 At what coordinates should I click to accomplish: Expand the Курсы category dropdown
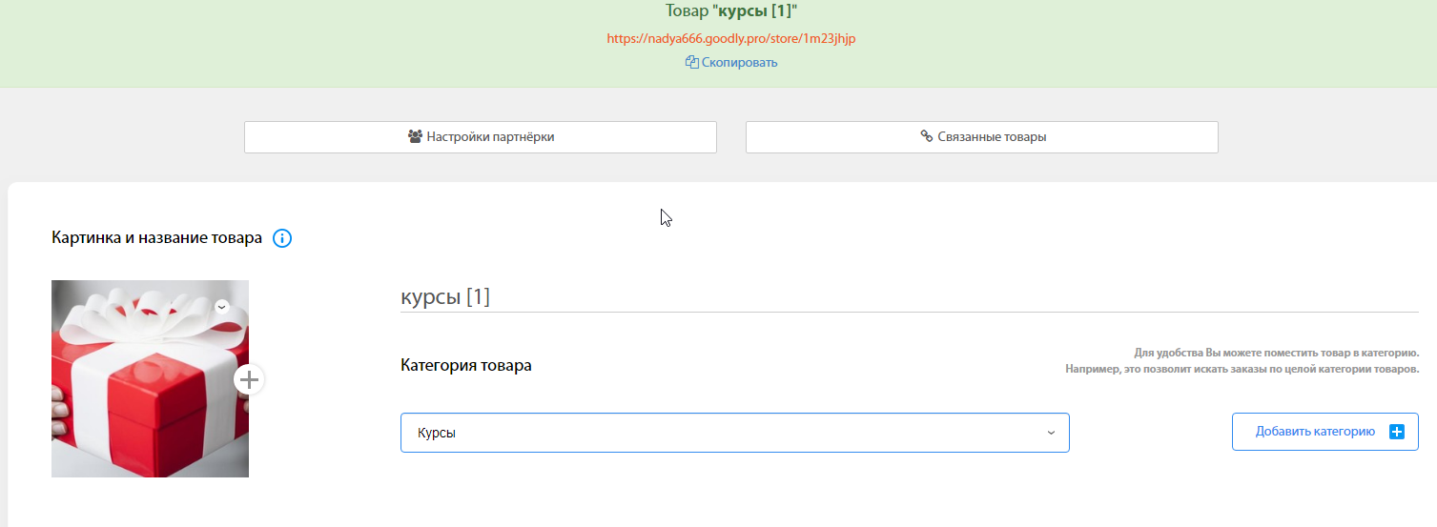coord(735,433)
